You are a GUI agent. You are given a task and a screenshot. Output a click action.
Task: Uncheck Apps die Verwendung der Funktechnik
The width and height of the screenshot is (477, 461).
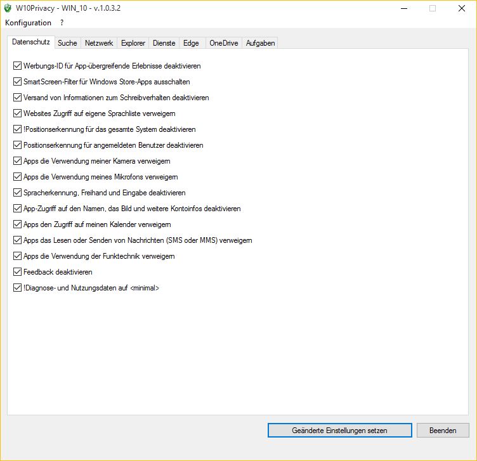(17, 256)
